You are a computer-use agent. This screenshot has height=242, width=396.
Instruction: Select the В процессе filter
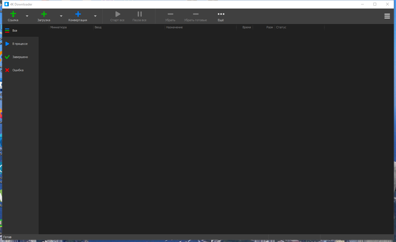19,44
